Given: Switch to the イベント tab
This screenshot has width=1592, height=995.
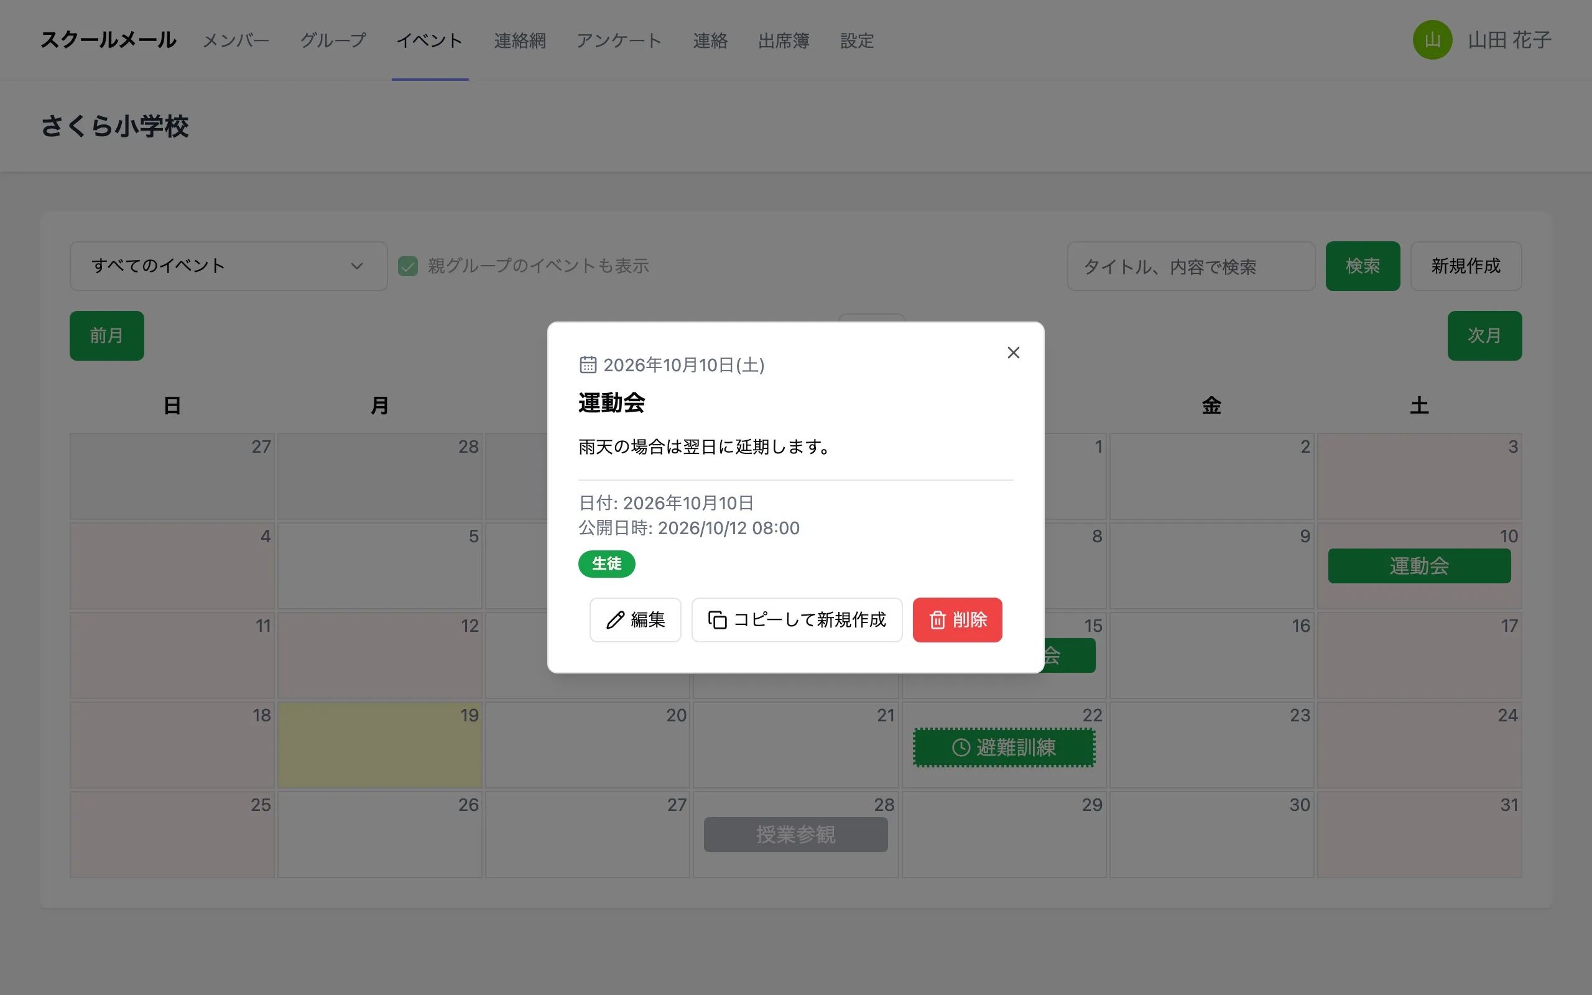Looking at the screenshot, I should click(430, 41).
